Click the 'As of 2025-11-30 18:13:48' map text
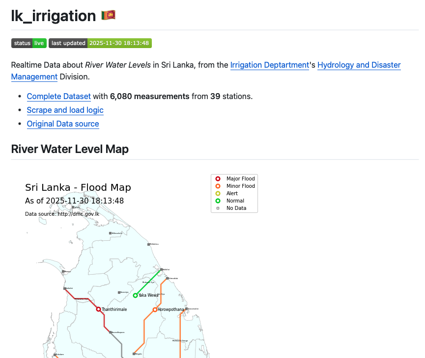Viewport: 425px width, 358px height. [x=75, y=201]
